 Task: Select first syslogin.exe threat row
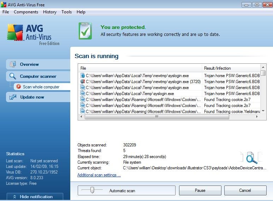click(x=138, y=76)
